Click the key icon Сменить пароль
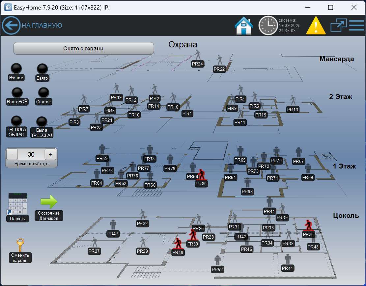The width and height of the screenshot is (366, 286). pyautogui.click(x=20, y=245)
